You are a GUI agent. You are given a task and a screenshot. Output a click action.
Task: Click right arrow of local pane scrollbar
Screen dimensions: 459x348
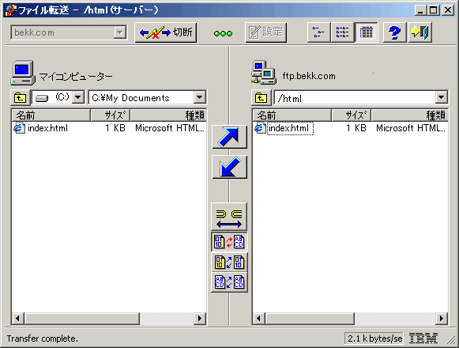click(200, 319)
